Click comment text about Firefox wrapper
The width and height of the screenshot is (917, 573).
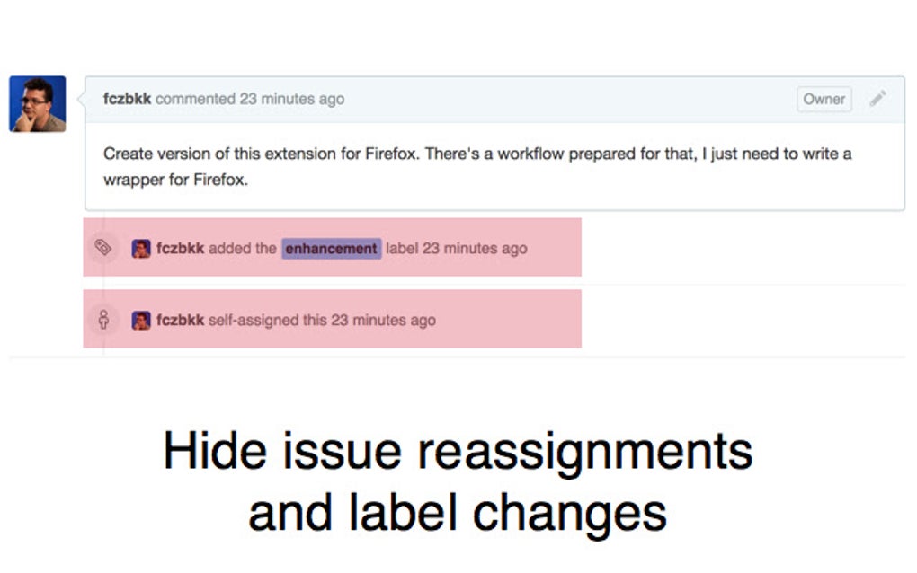[477, 166]
